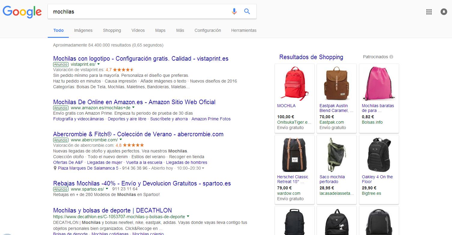The height and width of the screenshot is (235, 452).
Task: Click Oakley 4 On the Floor title
Action: (377, 179)
